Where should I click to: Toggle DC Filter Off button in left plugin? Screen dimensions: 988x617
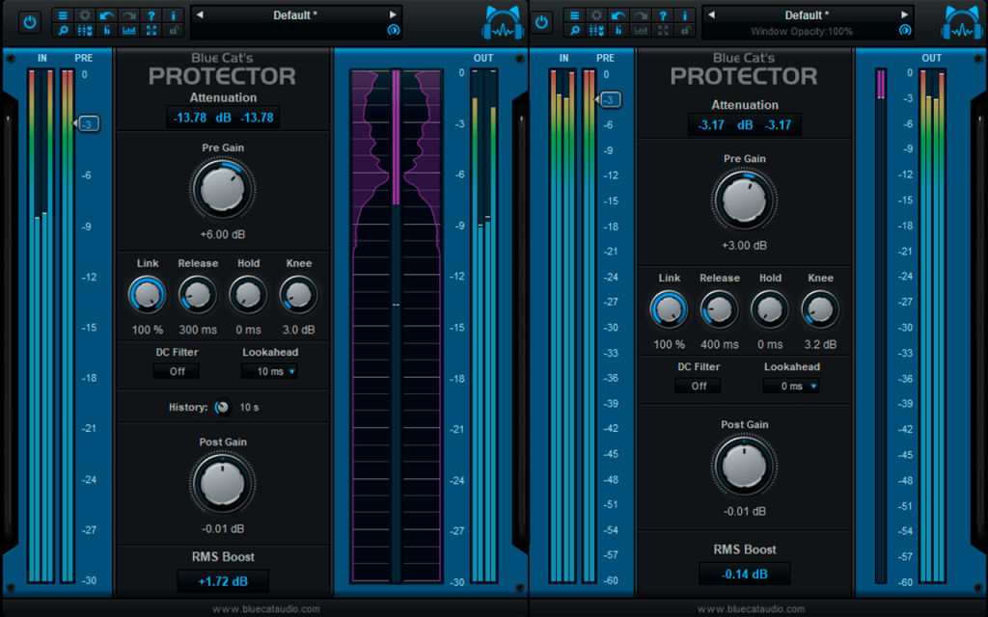pos(178,371)
